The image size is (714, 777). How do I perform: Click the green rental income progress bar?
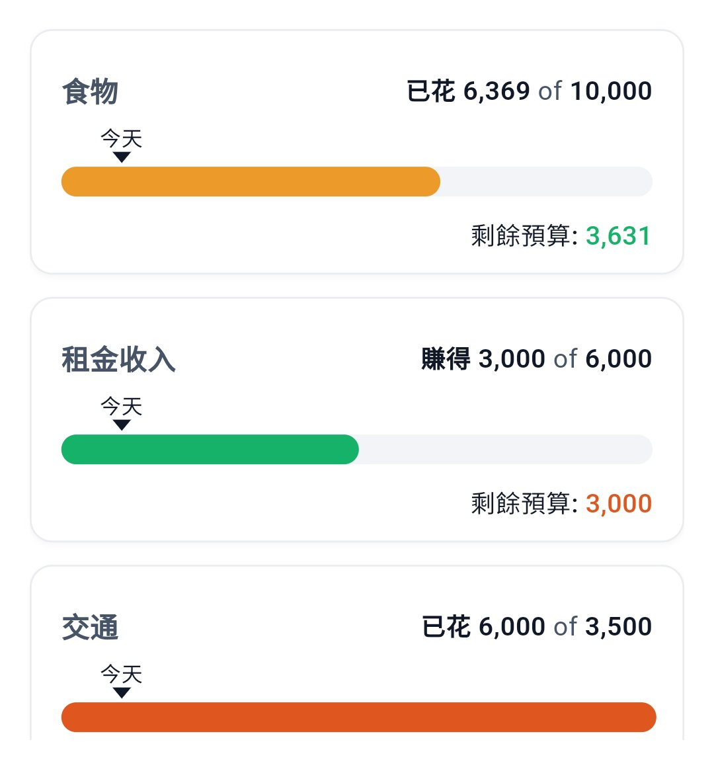210,450
